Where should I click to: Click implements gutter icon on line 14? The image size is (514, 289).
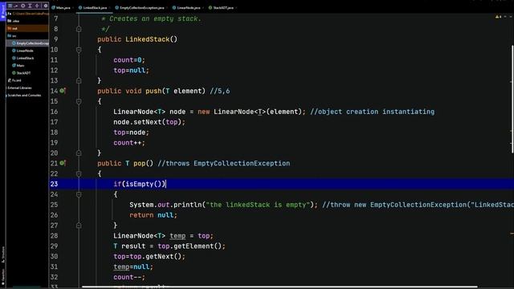[x=63, y=91]
